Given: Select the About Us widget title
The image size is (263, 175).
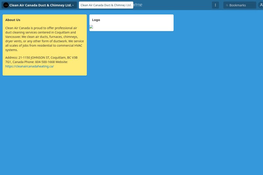Looking at the screenshot, I should pos(13,20).
